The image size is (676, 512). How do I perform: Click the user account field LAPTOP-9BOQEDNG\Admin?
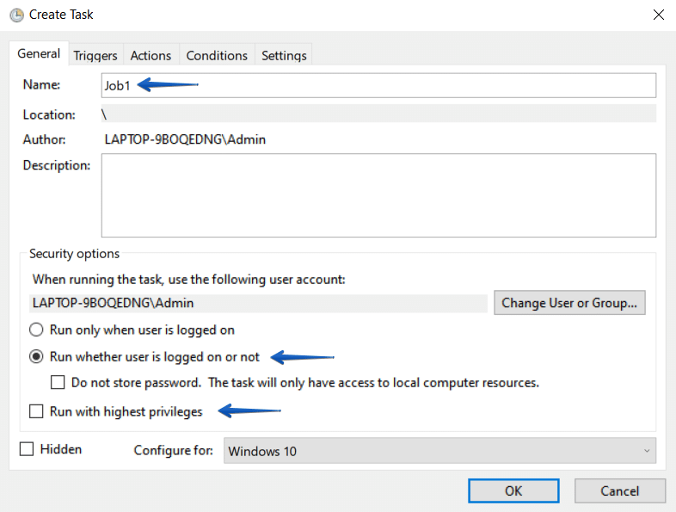coord(258,303)
